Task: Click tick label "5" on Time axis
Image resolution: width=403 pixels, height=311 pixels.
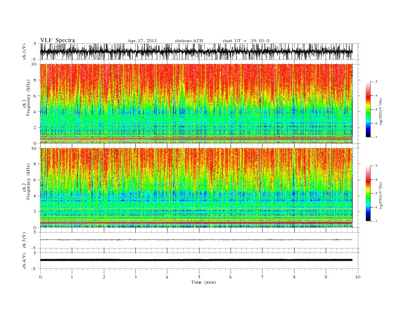Action: [x=199, y=277]
